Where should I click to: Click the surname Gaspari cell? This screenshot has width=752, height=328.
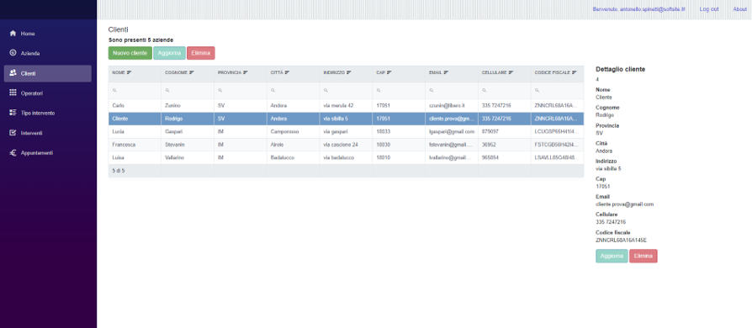188,131
